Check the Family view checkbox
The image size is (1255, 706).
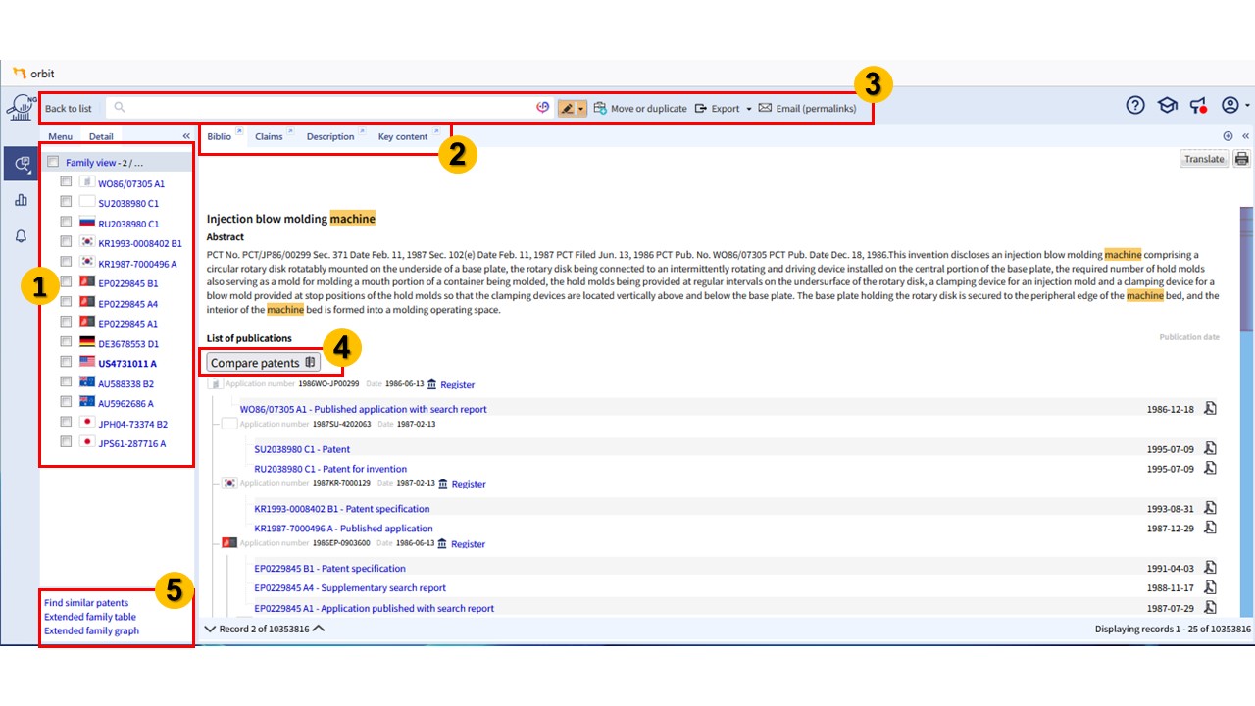click(x=53, y=162)
